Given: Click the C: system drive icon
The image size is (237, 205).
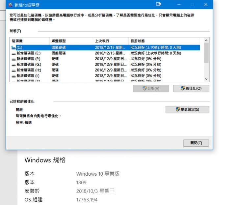Looking at the screenshot, I should pos(13,48).
